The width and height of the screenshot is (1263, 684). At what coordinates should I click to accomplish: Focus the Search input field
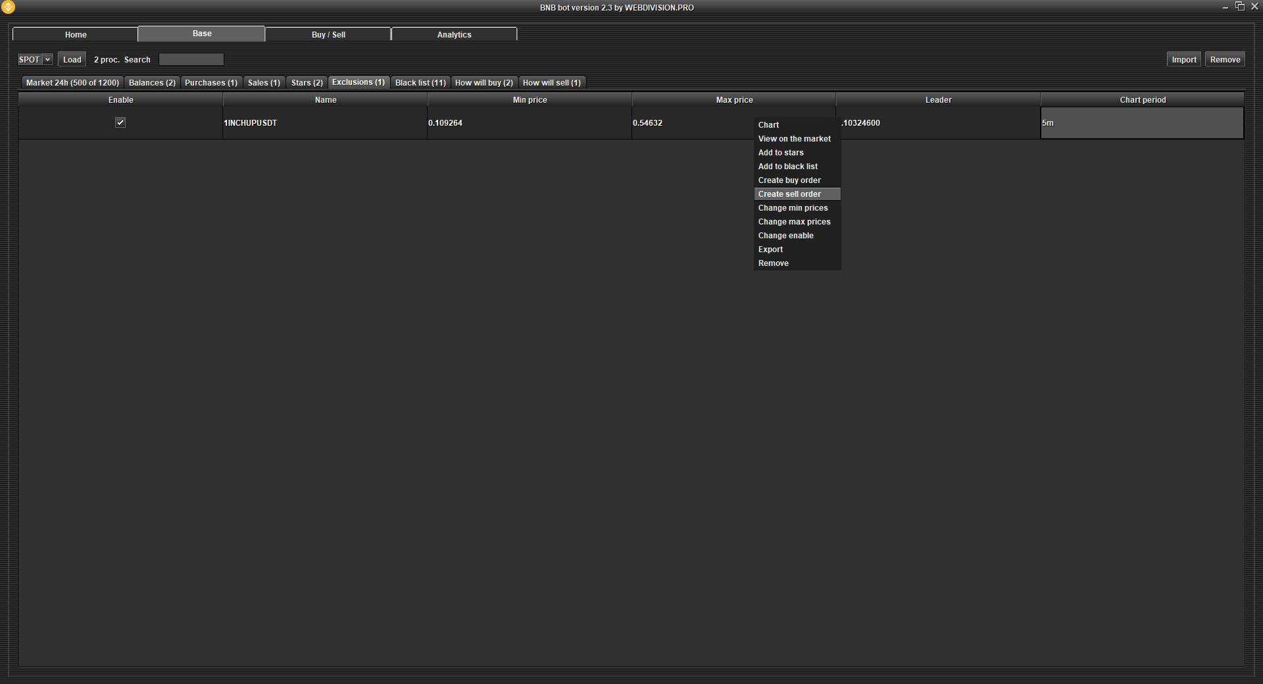(191, 59)
